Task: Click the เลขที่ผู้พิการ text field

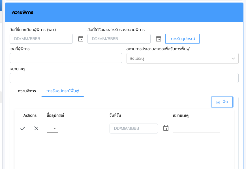Action: coord(66,58)
